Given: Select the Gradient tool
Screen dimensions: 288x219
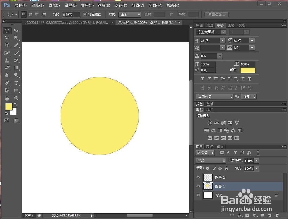Looking at the screenshot, I should [16, 68].
